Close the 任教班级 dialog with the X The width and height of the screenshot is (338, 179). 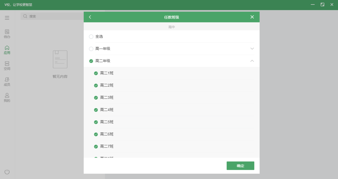click(252, 17)
